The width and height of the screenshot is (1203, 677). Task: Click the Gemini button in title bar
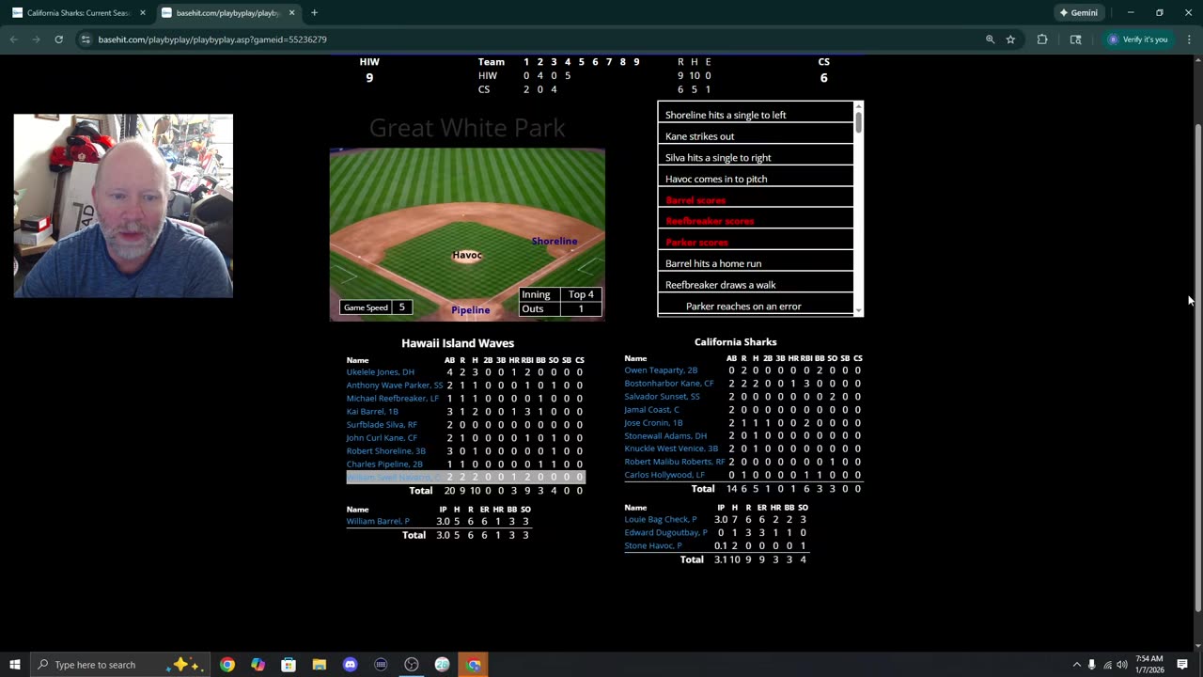(1079, 13)
